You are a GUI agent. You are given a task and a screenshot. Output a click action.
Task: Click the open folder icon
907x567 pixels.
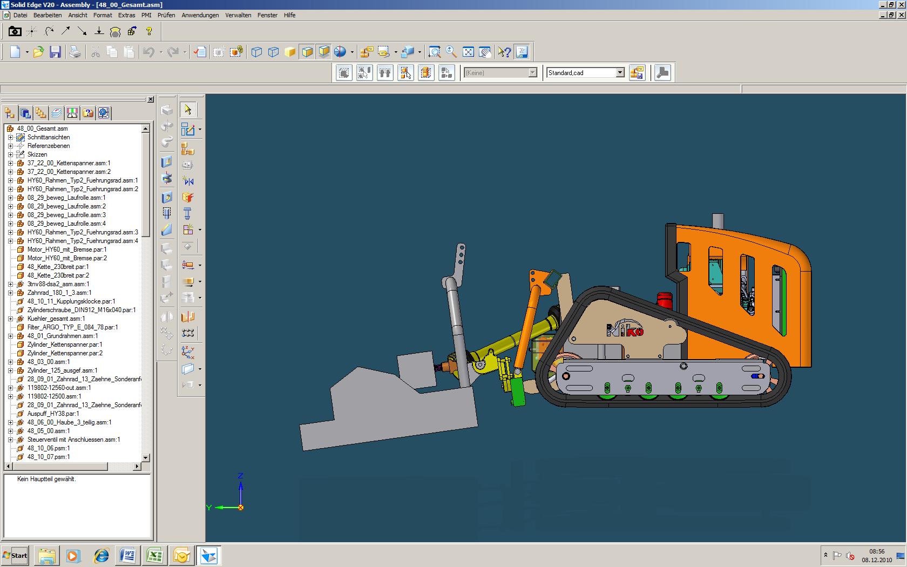[38, 52]
